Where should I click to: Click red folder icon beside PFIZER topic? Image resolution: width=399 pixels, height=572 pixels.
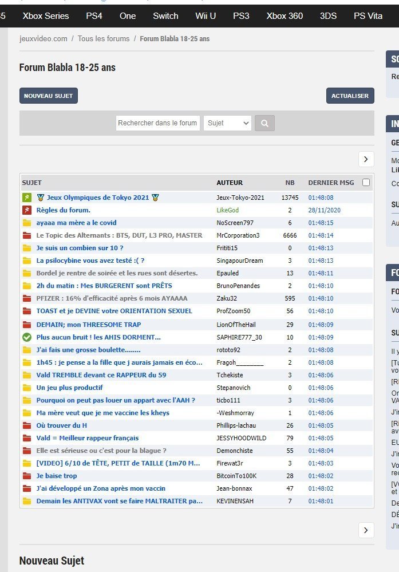tap(26, 298)
